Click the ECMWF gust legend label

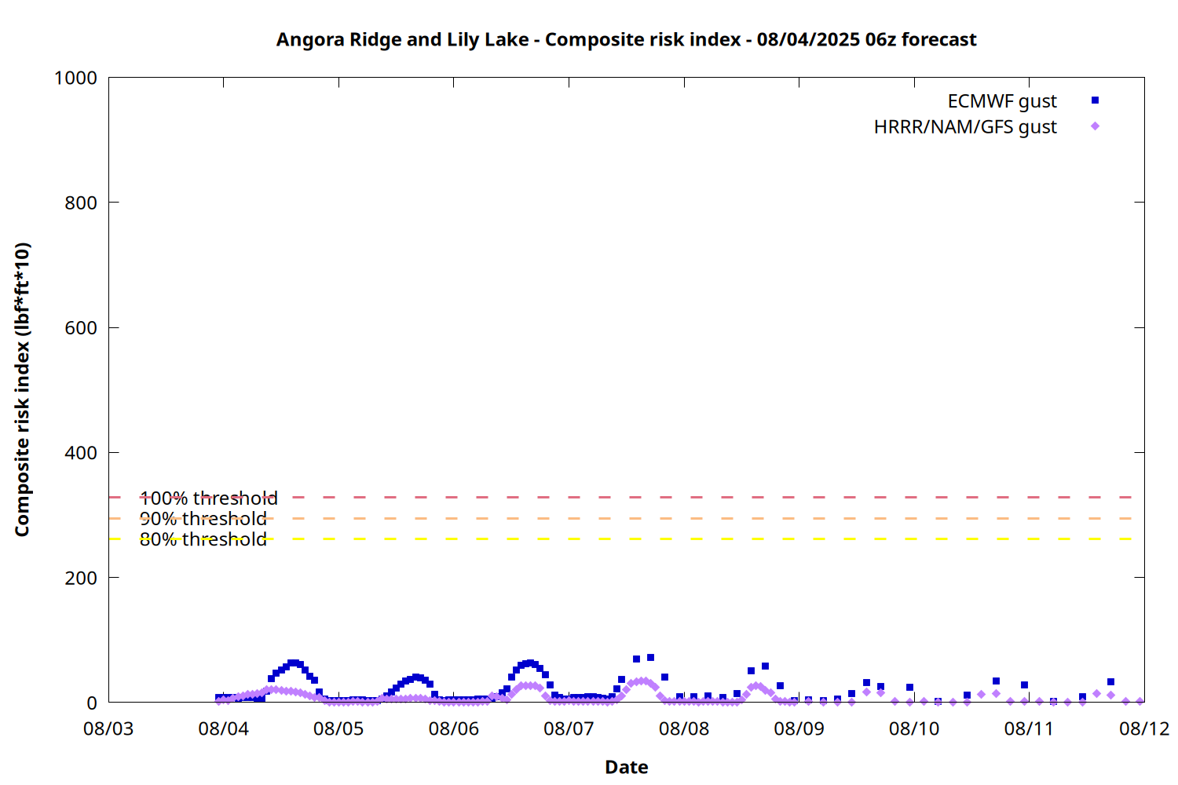[x=1002, y=101]
